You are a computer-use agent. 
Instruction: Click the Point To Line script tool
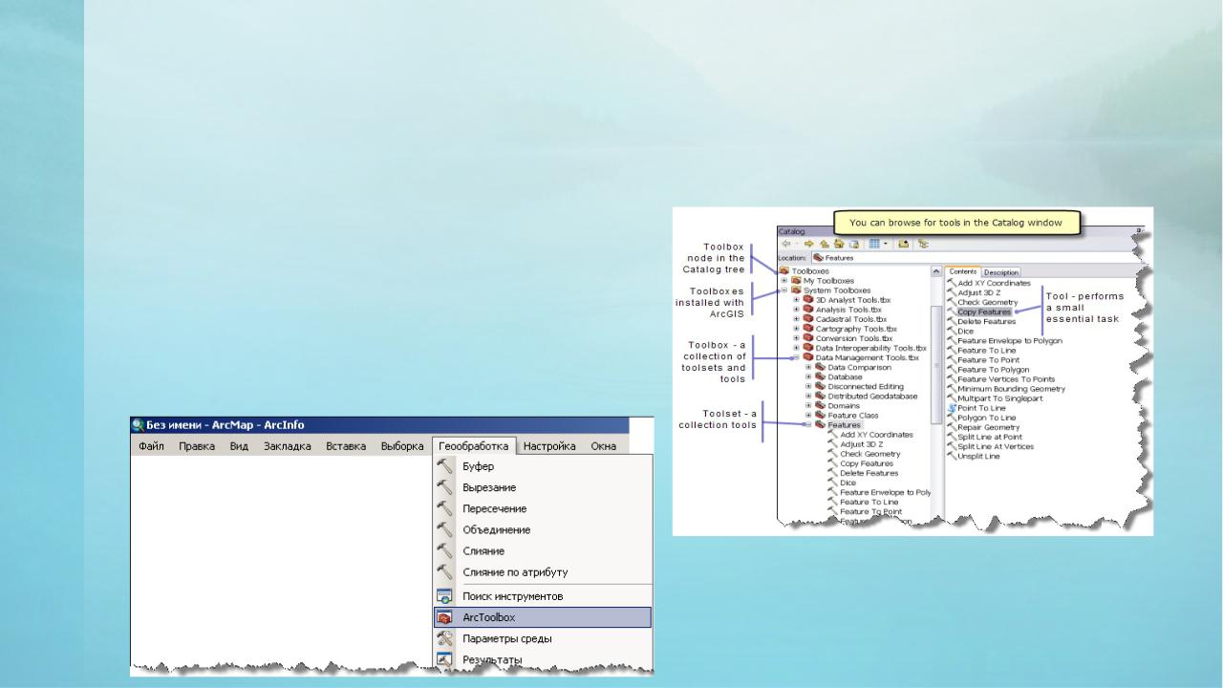[980, 408]
